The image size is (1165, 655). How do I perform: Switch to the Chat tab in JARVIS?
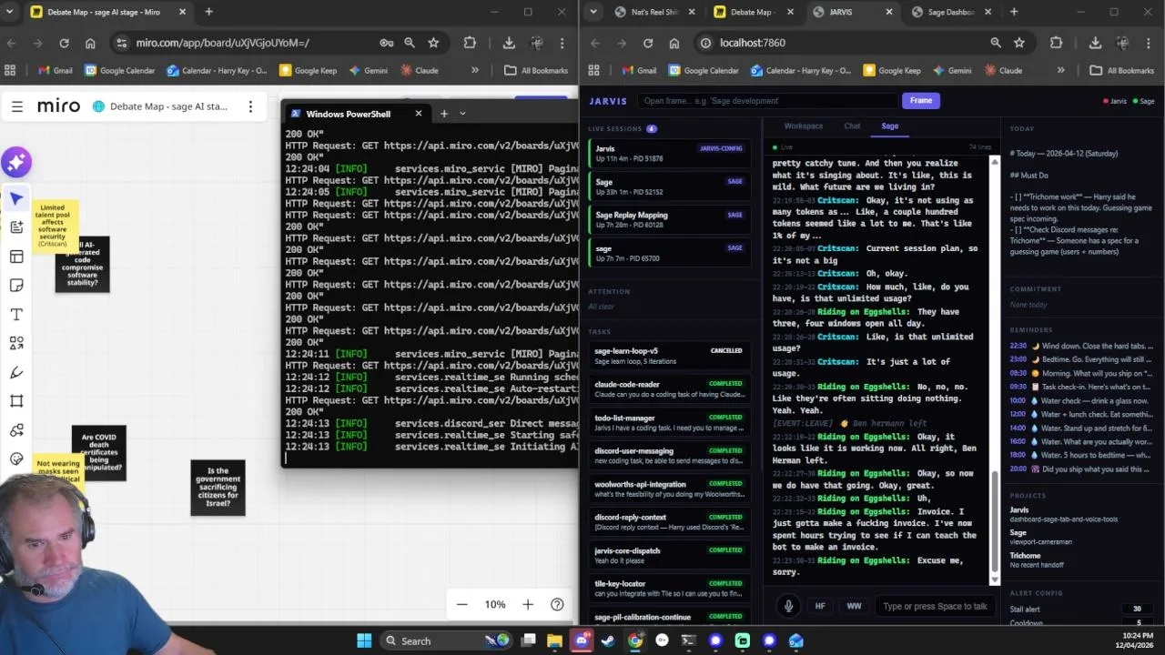pos(852,126)
